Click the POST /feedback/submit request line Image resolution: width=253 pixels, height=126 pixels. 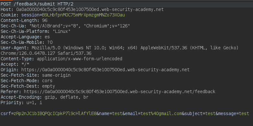37,4
